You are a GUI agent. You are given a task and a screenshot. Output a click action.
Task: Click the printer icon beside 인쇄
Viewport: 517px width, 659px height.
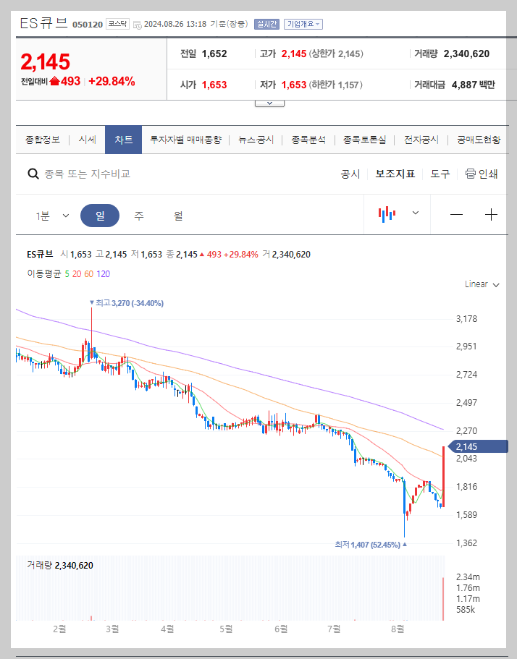pos(470,174)
